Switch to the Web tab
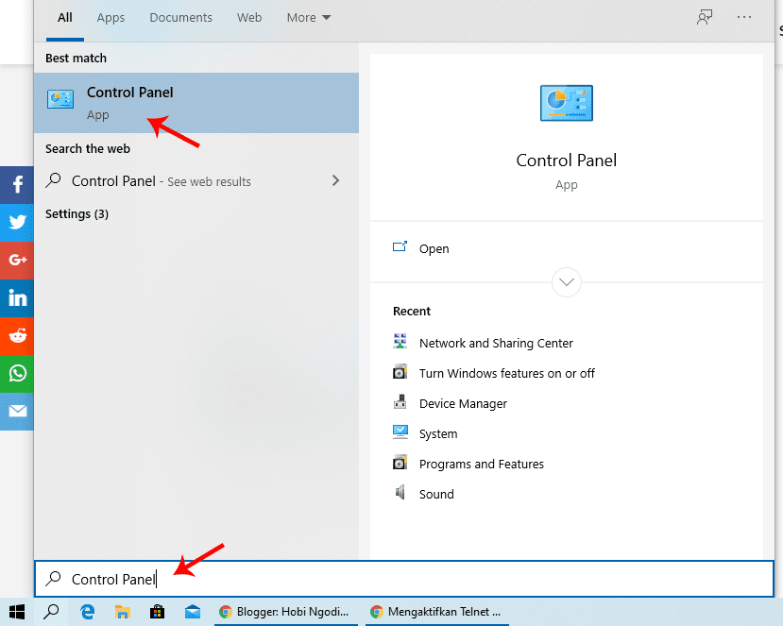 (249, 18)
